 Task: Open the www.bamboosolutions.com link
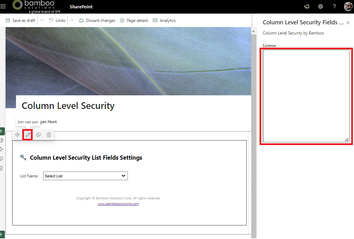tap(118, 204)
